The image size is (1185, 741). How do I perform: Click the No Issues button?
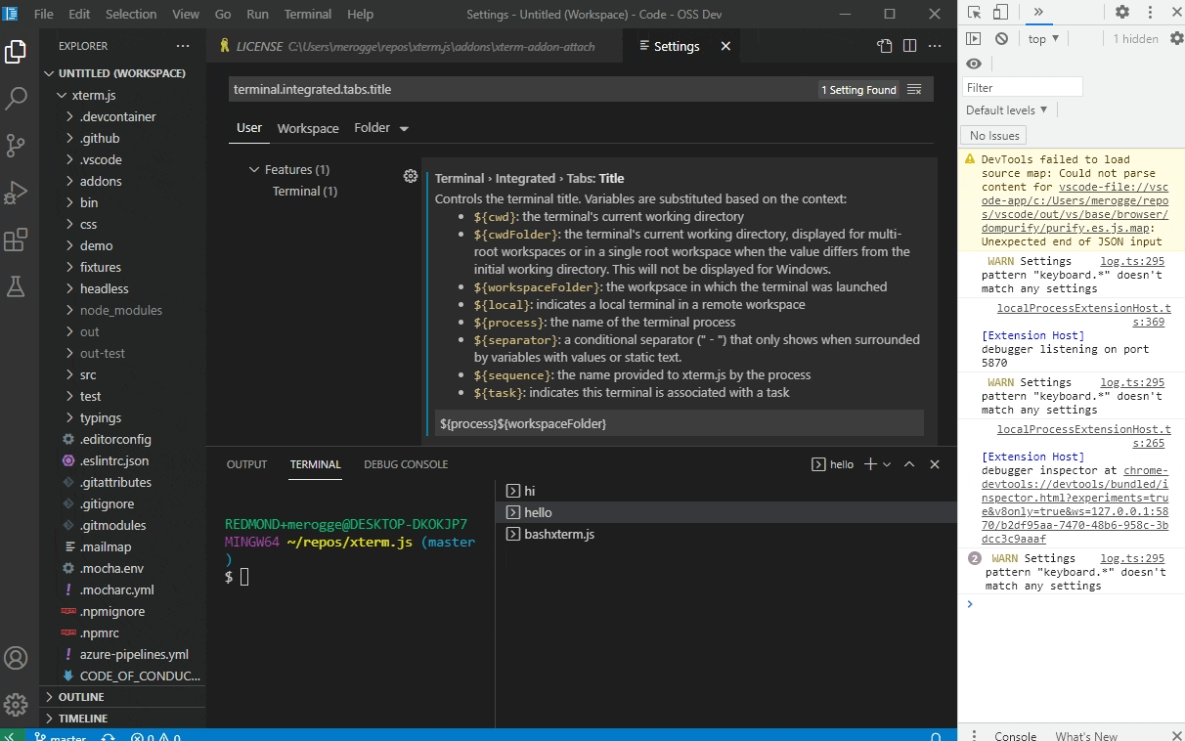coord(994,136)
